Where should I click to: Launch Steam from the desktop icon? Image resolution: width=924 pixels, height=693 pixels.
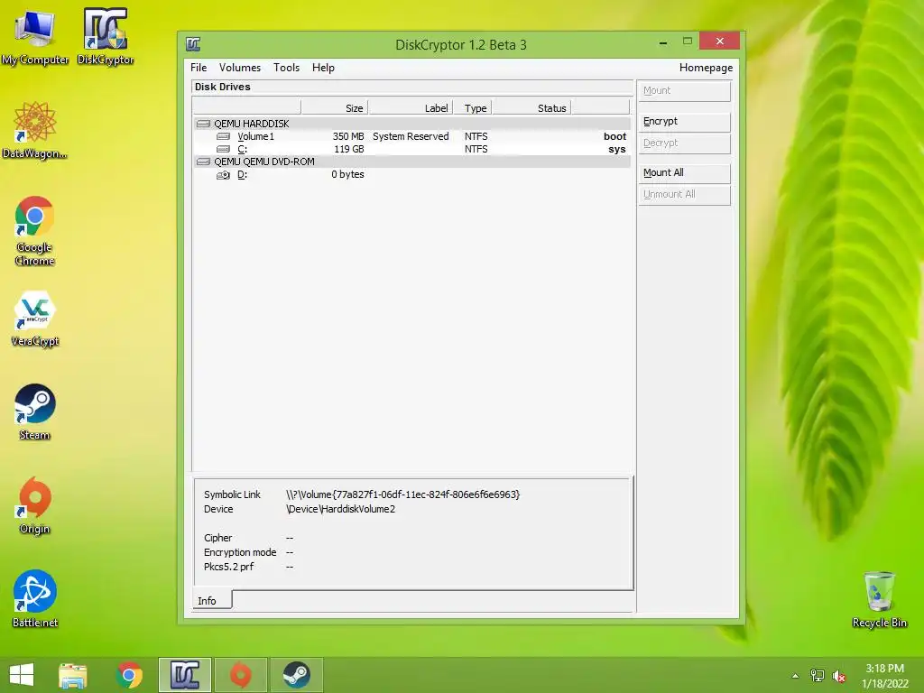[x=35, y=411]
